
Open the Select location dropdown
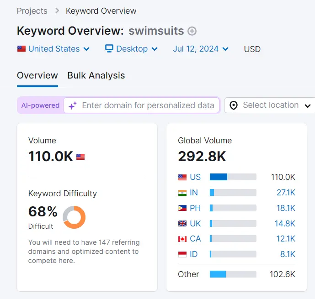click(x=271, y=105)
